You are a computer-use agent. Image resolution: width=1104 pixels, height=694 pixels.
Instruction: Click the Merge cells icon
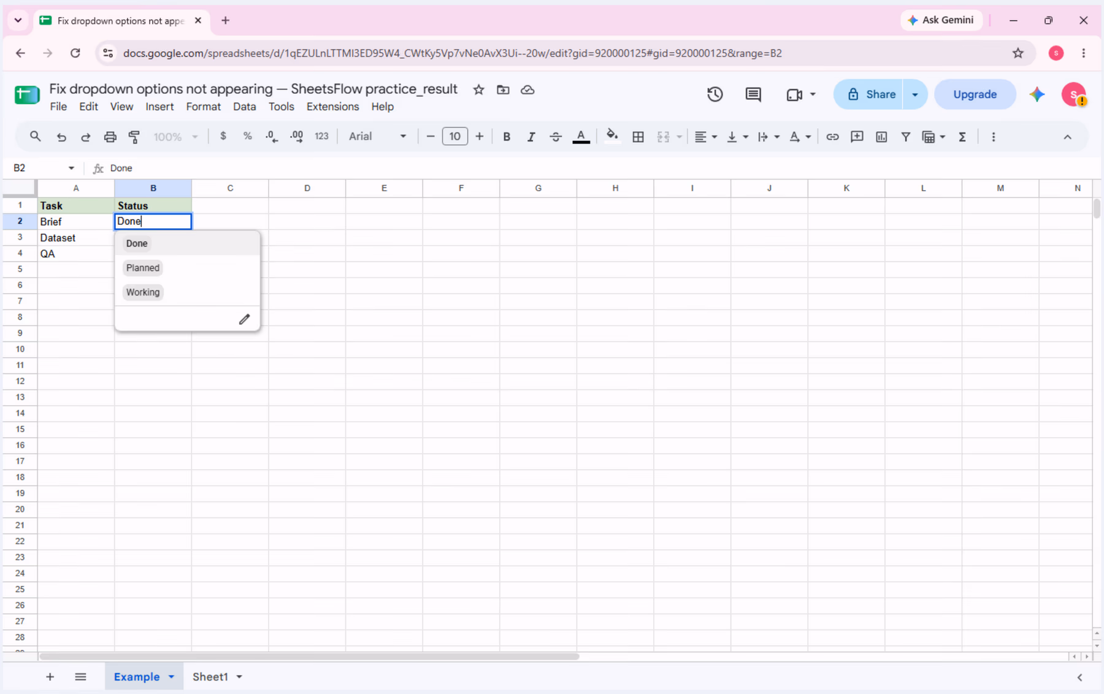pyautogui.click(x=663, y=137)
